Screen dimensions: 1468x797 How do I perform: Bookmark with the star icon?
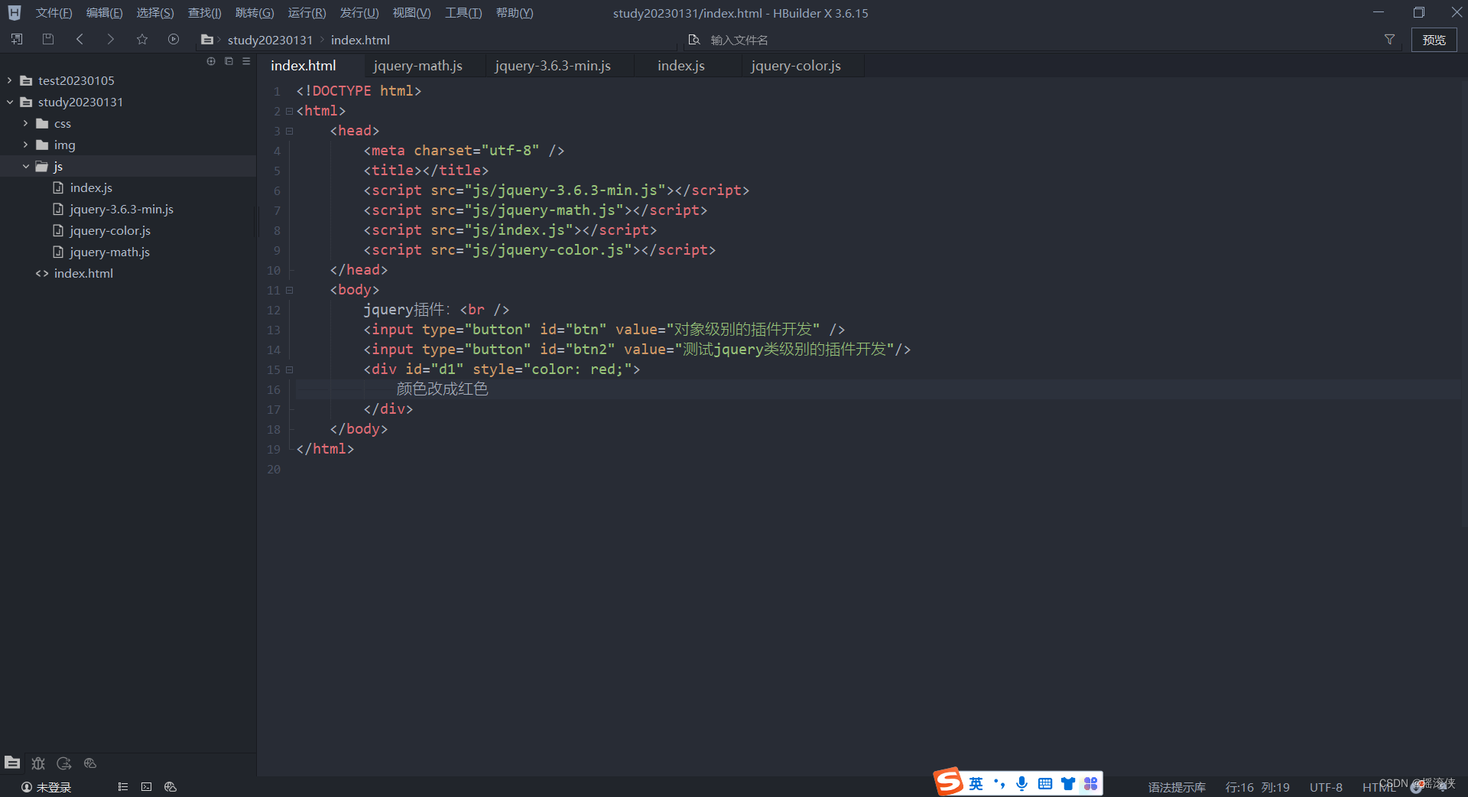tap(142, 39)
